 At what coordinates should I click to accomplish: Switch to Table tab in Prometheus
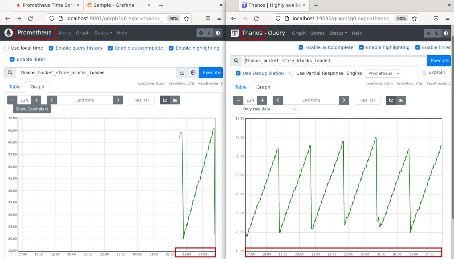(x=15, y=87)
